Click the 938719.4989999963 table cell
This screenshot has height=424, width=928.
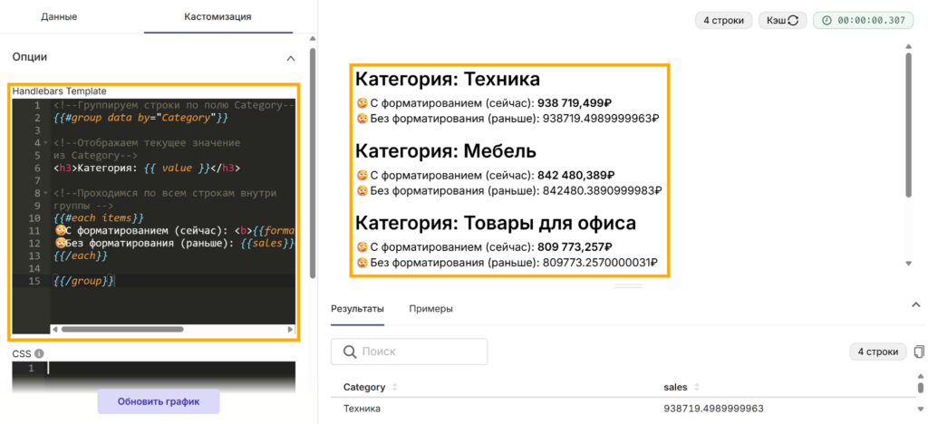[x=714, y=409]
